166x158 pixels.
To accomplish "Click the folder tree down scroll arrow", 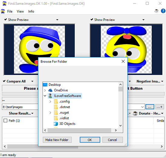I will (x=120, y=125).
